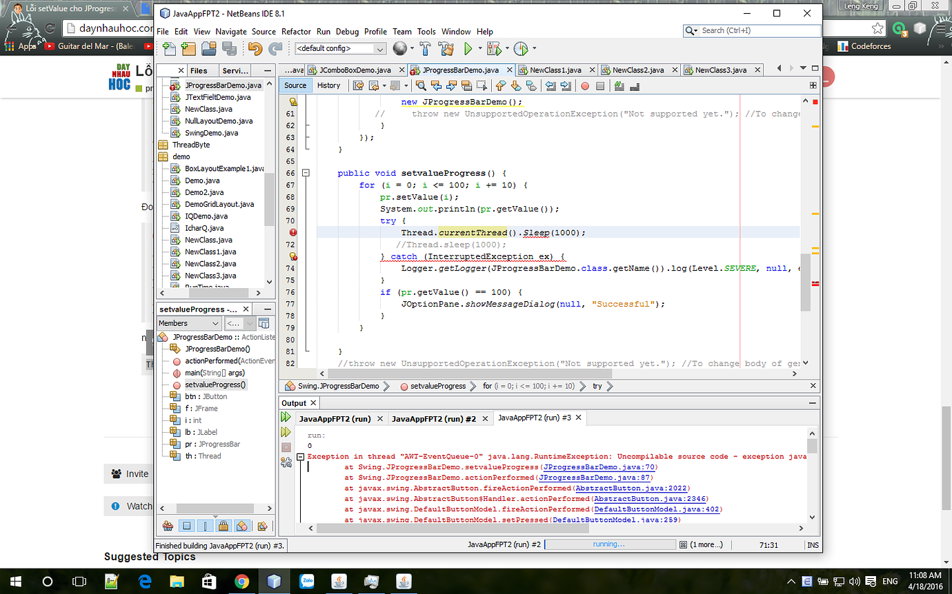Viewport: 952px width, 594px height.
Task: Select the Find Selection magnifier icon
Action: [x=422, y=85]
